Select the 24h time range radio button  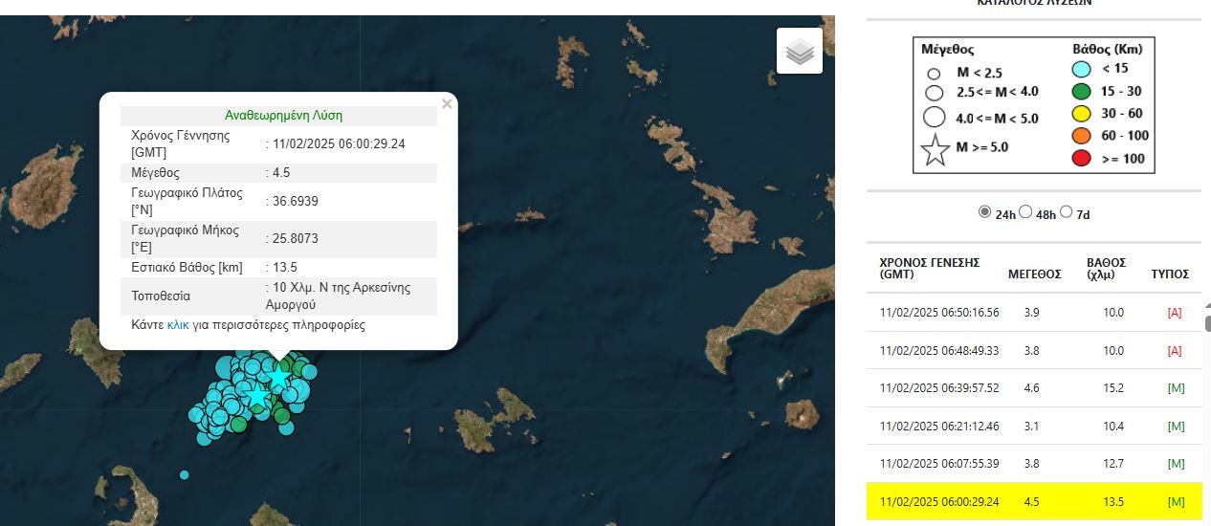[984, 212]
